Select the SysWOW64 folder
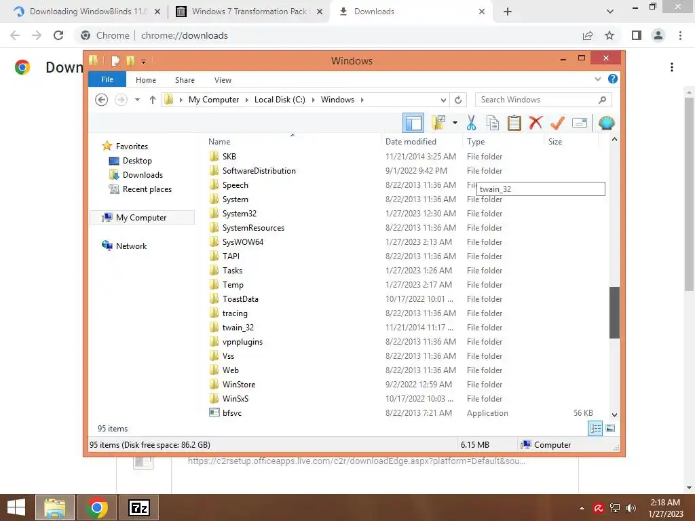 (243, 242)
